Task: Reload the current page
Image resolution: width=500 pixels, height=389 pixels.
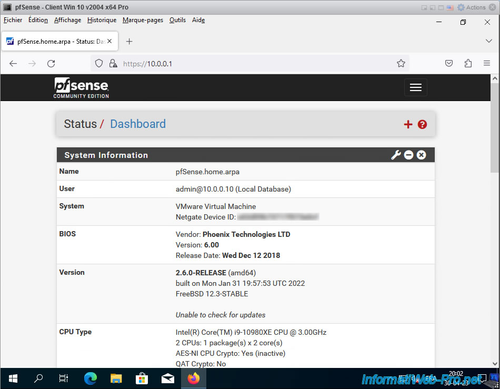Action: pyautogui.click(x=51, y=64)
